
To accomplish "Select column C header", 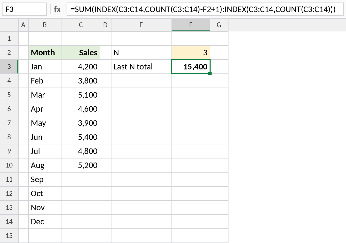I will click(x=81, y=25).
